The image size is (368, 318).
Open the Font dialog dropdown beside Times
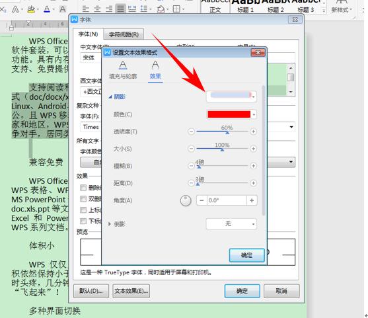pos(291,127)
